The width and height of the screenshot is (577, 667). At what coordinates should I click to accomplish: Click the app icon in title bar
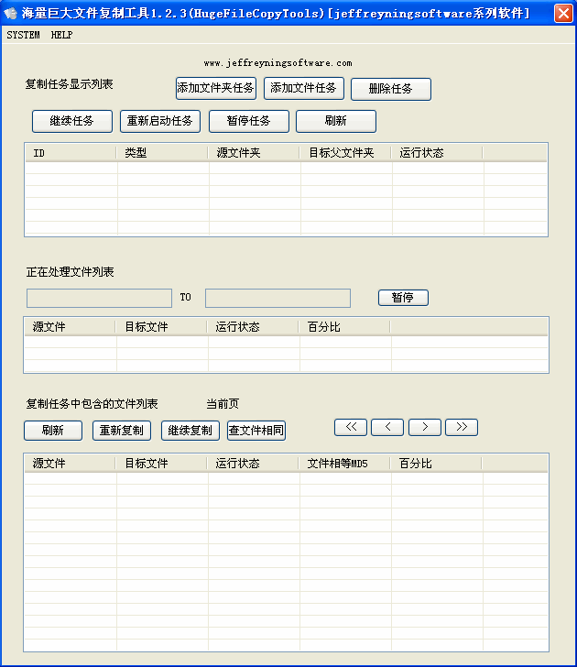click(11, 13)
